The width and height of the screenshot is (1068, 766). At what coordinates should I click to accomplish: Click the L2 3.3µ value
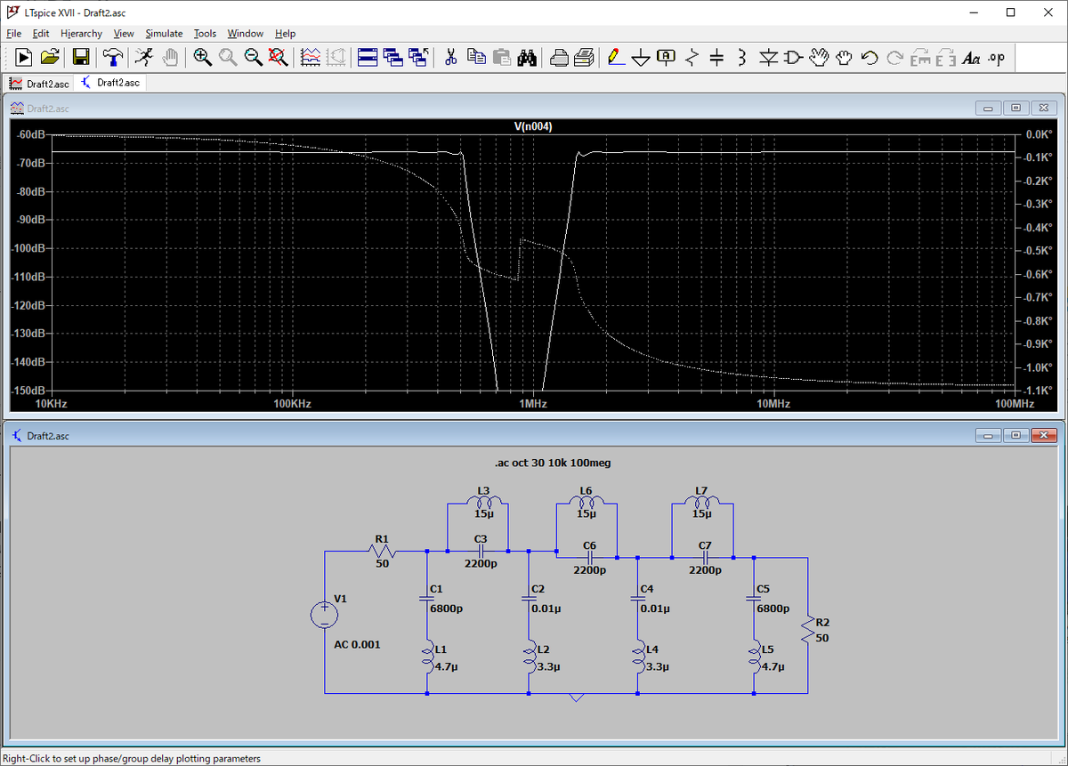click(x=550, y=666)
